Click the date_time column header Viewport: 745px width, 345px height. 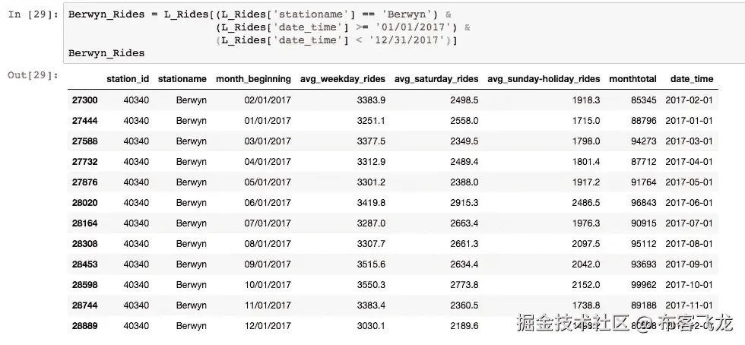692,79
